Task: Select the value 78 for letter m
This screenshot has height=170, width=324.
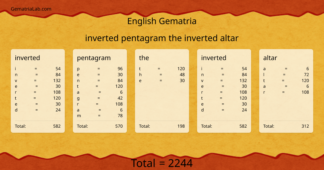Action: [x=120, y=116]
